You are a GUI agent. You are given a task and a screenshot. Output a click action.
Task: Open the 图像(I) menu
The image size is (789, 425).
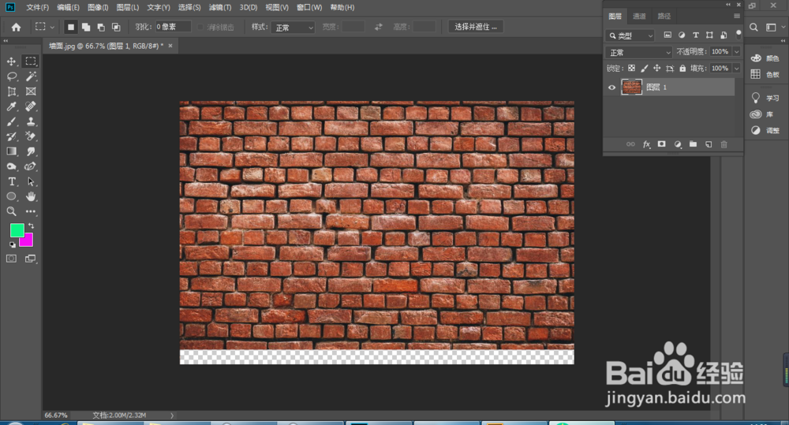(98, 8)
